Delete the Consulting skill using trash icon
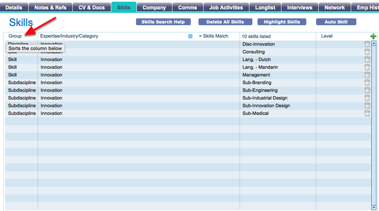Screen dimensions: 379x211 (x=367, y=52)
